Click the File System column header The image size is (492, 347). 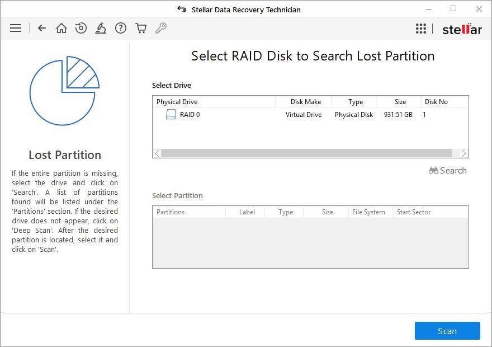tap(371, 212)
